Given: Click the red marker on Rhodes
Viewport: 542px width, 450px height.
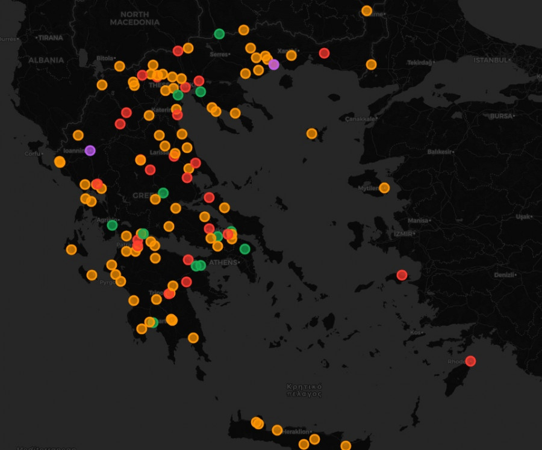Looking at the screenshot, I should tap(470, 361).
